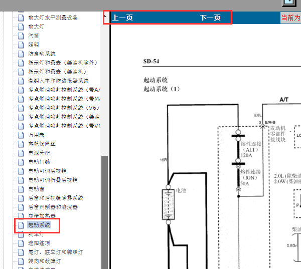Open 后窗雨刮器和清洗器
The image size is (301, 269).
point(53,207)
